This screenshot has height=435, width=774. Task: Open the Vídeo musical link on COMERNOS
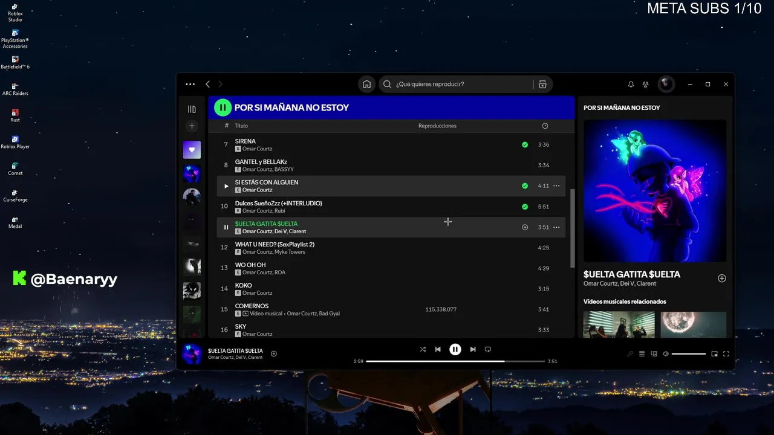tap(265, 314)
